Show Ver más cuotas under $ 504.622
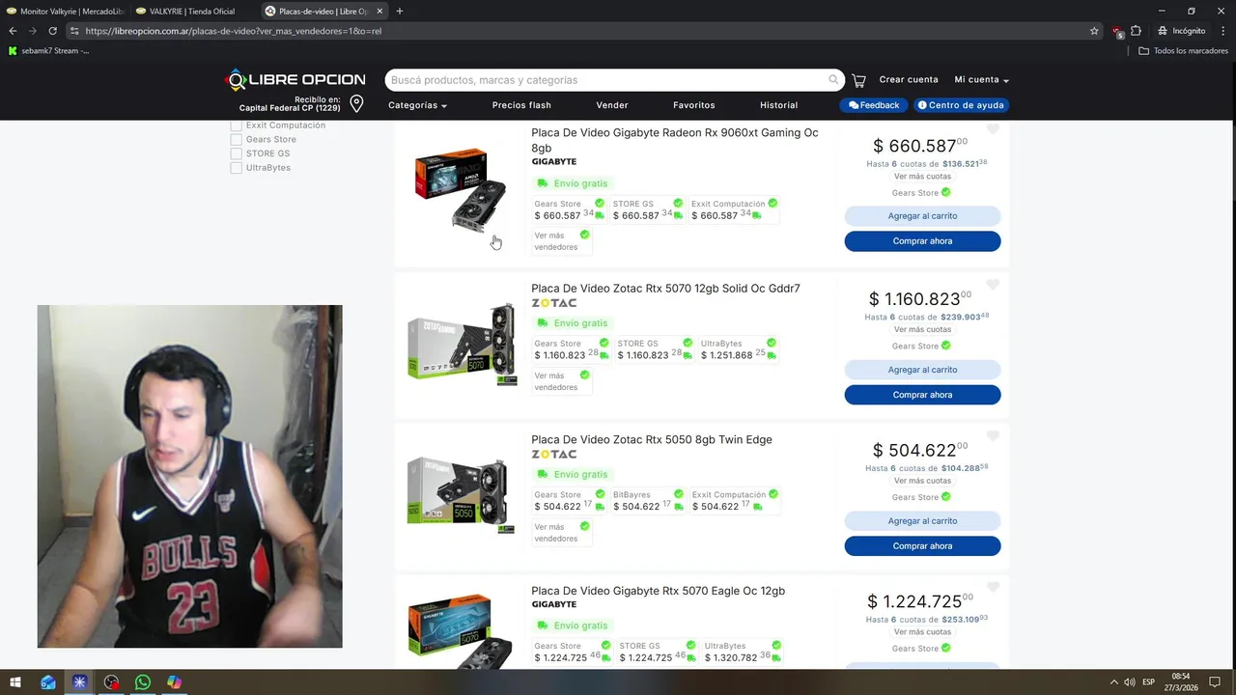The height and width of the screenshot is (695, 1236). click(922, 481)
